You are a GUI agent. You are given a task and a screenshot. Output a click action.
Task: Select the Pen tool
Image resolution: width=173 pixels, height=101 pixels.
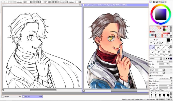pos(152,47)
